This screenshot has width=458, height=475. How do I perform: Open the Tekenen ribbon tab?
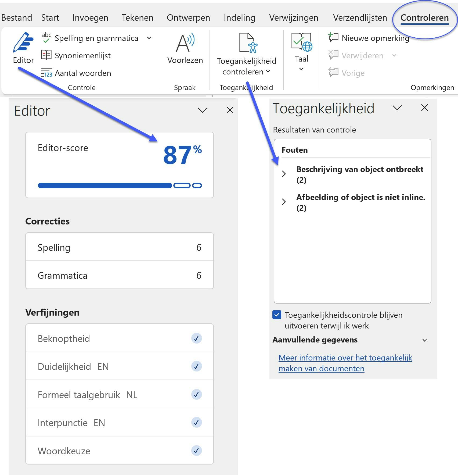pos(137,17)
